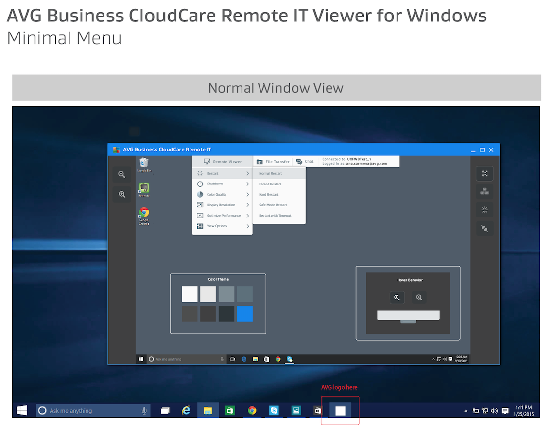Viewport: 554px width, 434px height.
Task: Enter full screen with the expand arrows icon
Action: (x=485, y=174)
